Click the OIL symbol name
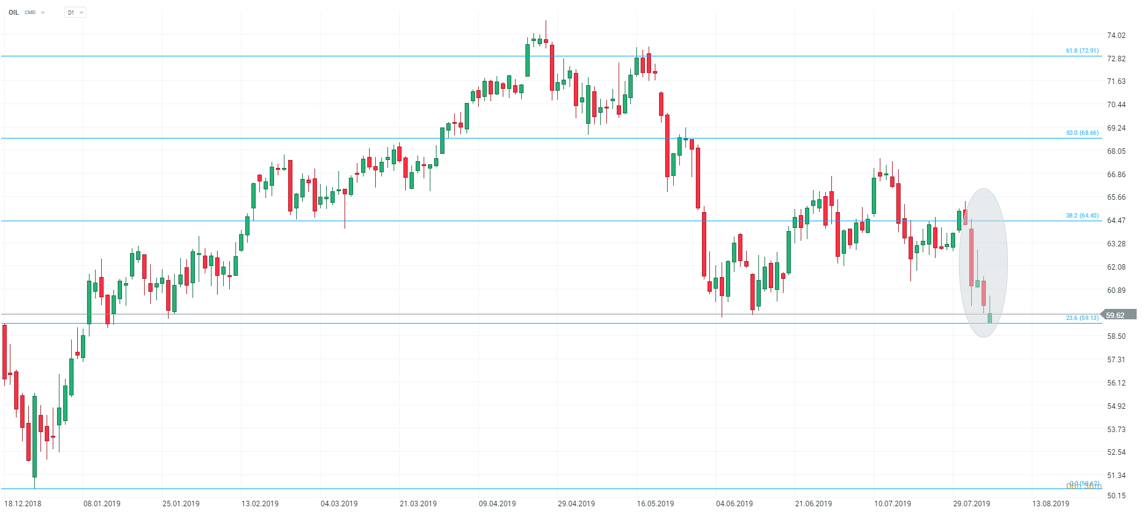The height and width of the screenshot is (513, 1144). pyautogui.click(x=13, y=12)
